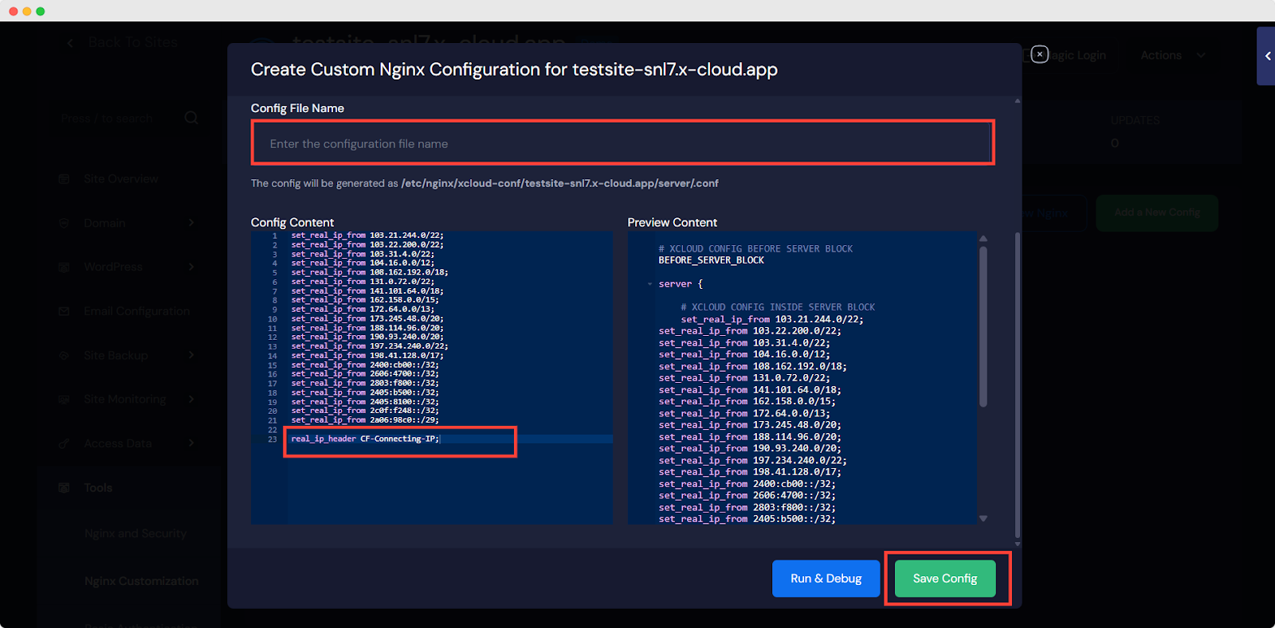1275x628 pixels.
Task: Expand the Domain sidebar section chevron
Action: point(191,223)
